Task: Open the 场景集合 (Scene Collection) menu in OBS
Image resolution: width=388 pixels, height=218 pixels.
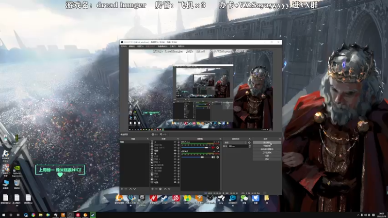Action: click(x=162, y=46)
